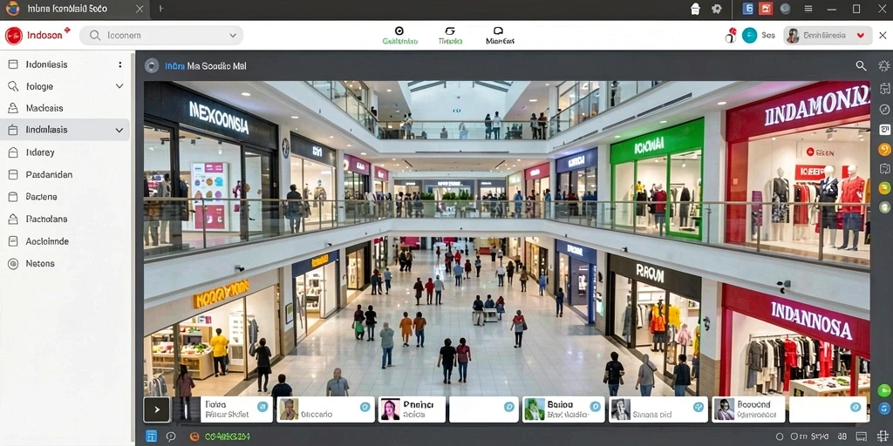Screen dimensions: 893x446
Task: Click the blue circle icon on 'Iloina' card
Action: point(262,407)
